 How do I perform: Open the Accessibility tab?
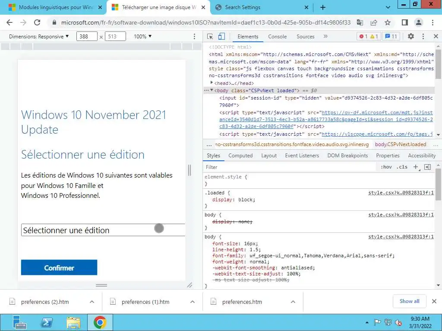click(422, 155)
